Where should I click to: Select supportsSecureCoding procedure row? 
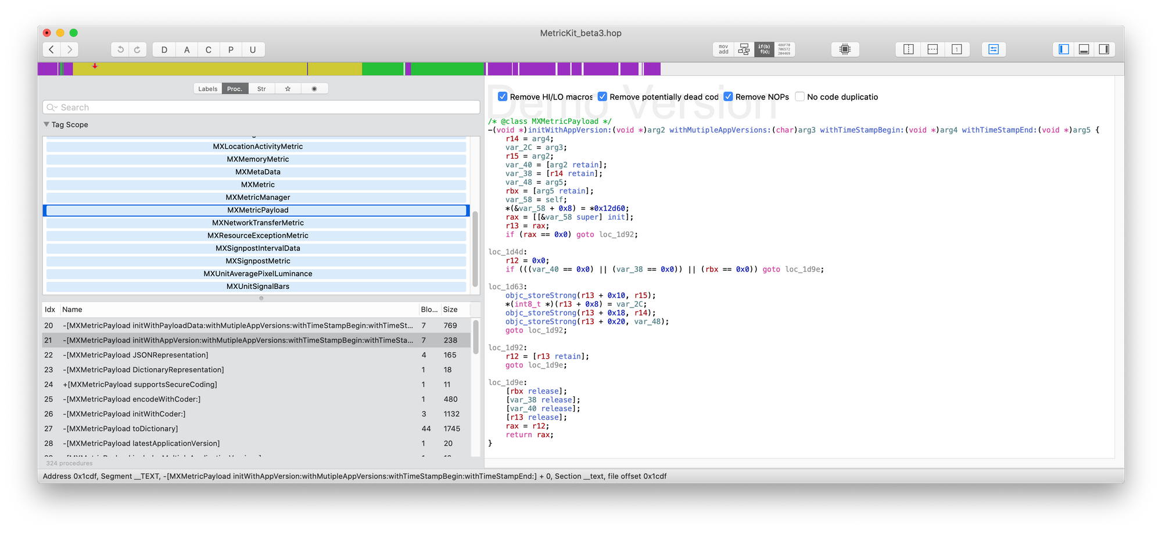[x=256, y=385]
